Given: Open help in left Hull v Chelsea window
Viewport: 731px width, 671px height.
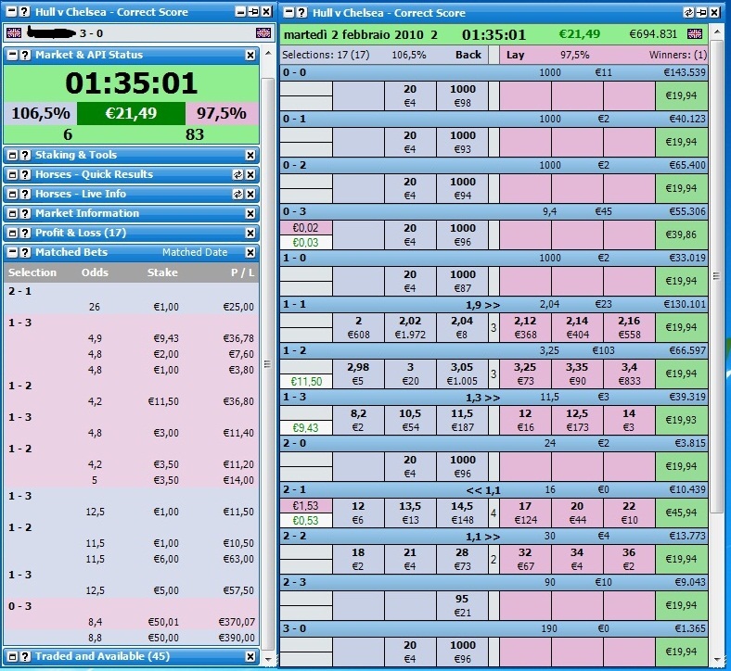Looking at the screenshot, I should [24, 12].
